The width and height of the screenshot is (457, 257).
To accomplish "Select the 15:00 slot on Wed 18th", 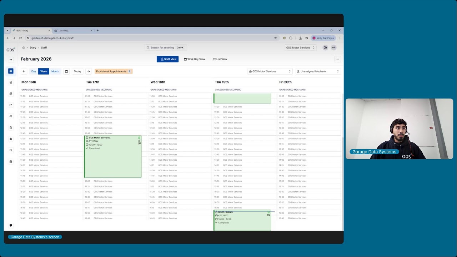I will point(180,181).
